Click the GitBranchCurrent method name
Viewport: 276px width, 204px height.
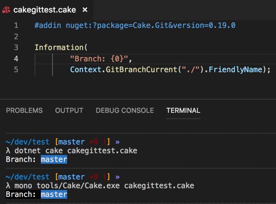(141, 70)
